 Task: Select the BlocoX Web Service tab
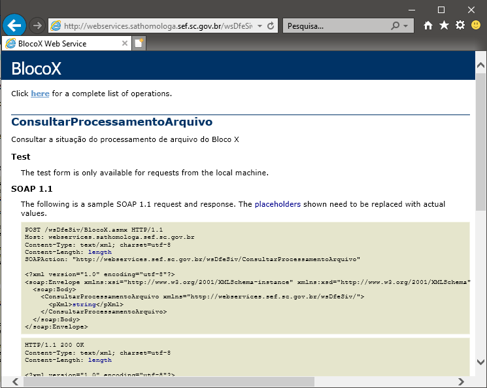click(67, 44)
